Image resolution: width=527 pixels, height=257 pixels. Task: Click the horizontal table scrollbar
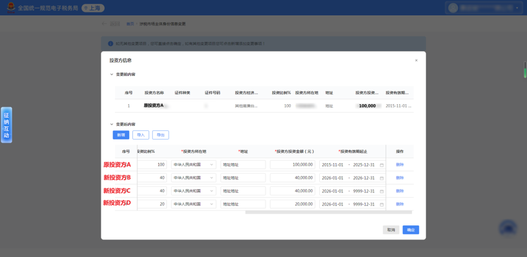click(x=328, y=213)
